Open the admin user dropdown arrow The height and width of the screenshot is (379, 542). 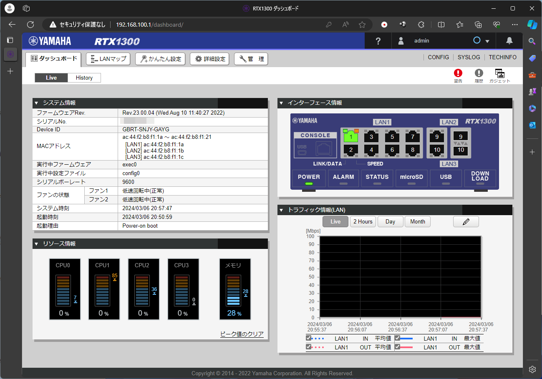(x=487, y=41)
